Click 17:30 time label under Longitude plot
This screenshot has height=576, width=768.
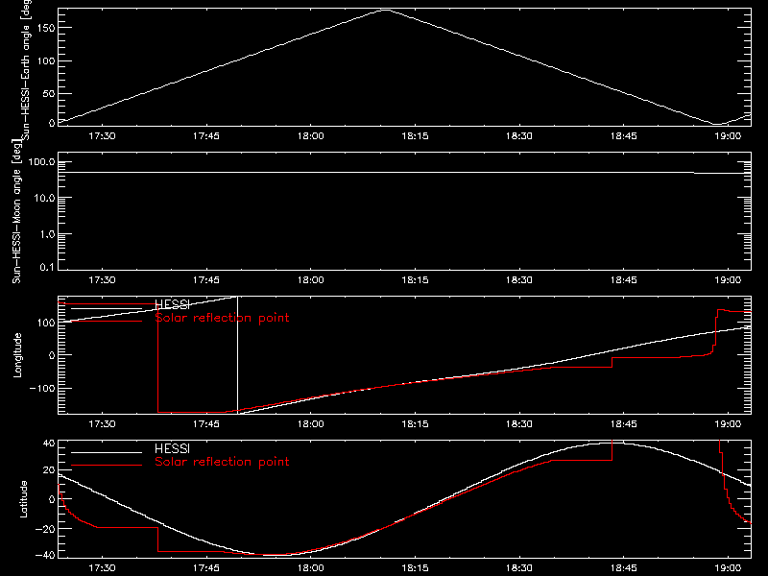click(102, 424)
